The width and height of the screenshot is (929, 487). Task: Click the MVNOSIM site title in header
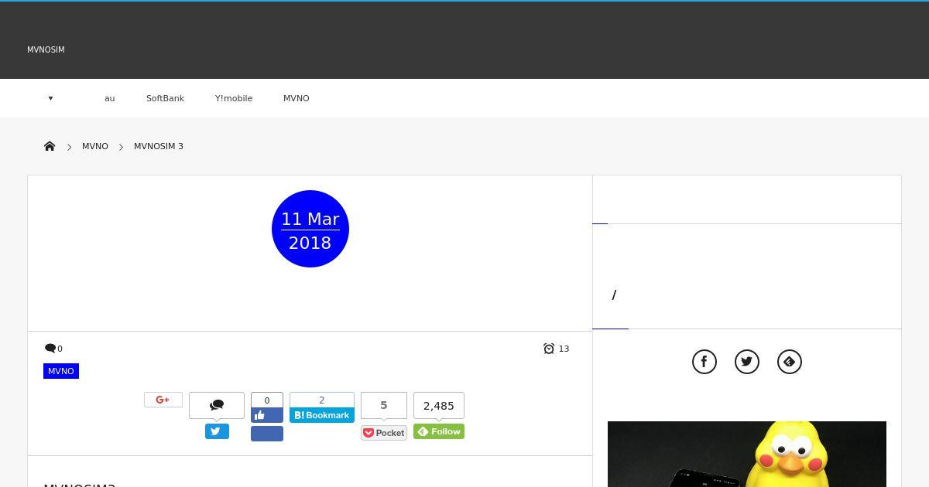pyautogui.click(x=46, y=49)
